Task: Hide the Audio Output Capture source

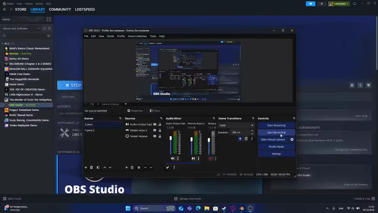Action: click(155, 124)
